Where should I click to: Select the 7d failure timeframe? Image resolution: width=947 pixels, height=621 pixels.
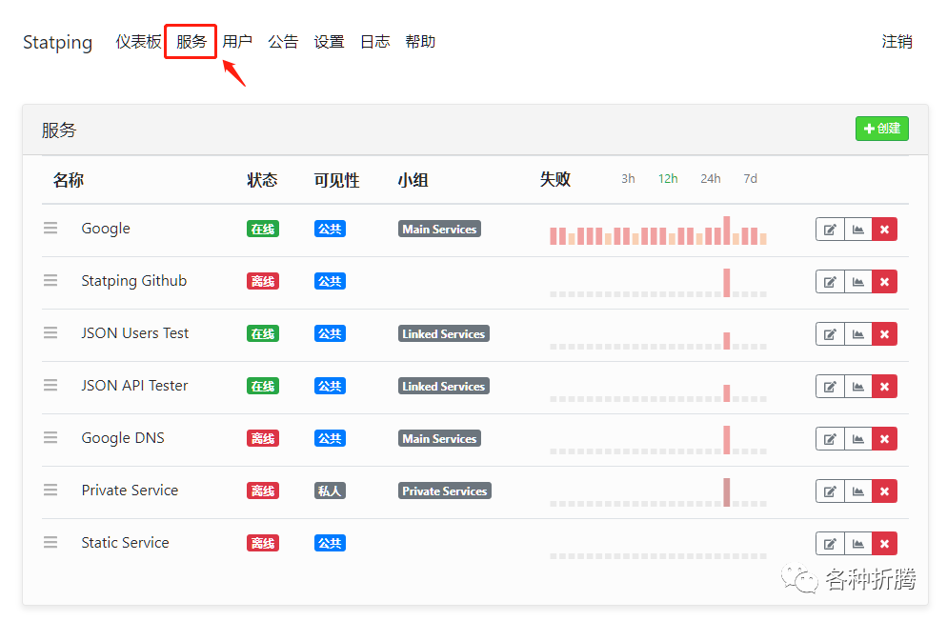(750, 179)
